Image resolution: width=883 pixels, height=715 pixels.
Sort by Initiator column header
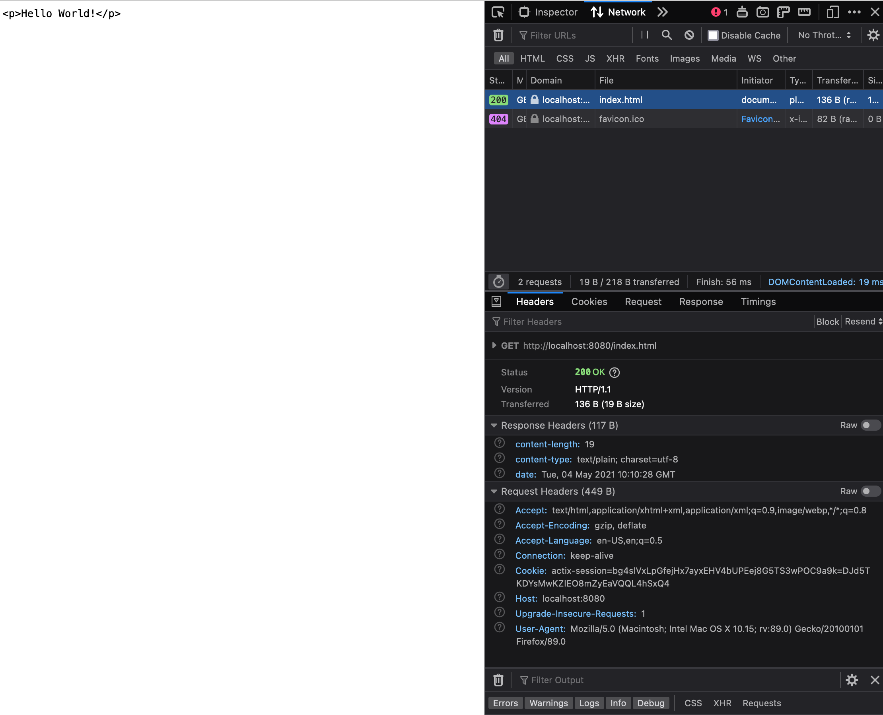[760, 80]
